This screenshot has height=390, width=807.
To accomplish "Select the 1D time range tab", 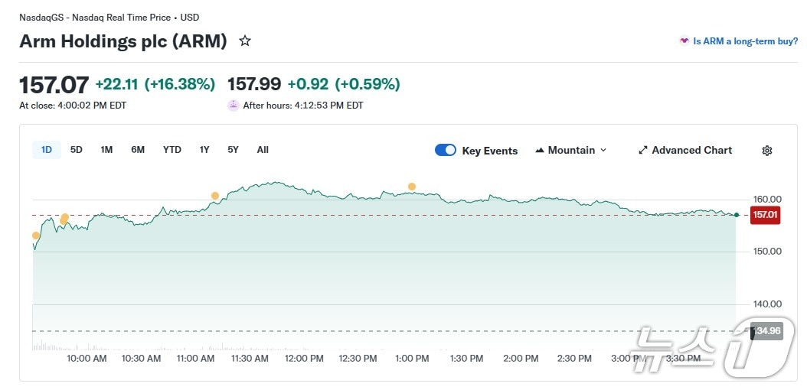I will 47,150.
